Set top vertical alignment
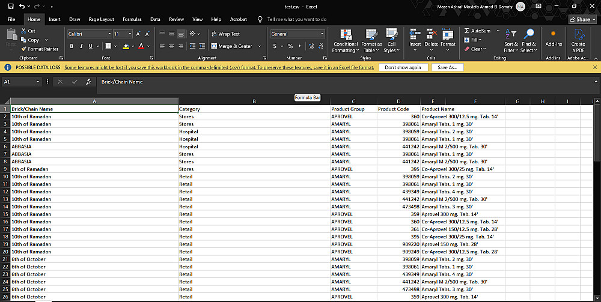The width and height of the screenshot is (601, 302). pos(162,34)
